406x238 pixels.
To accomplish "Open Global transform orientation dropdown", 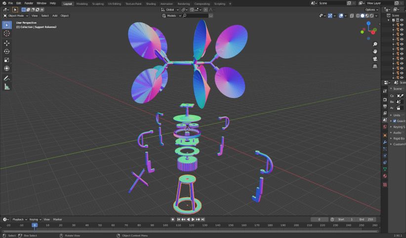I will coord(170,9).
